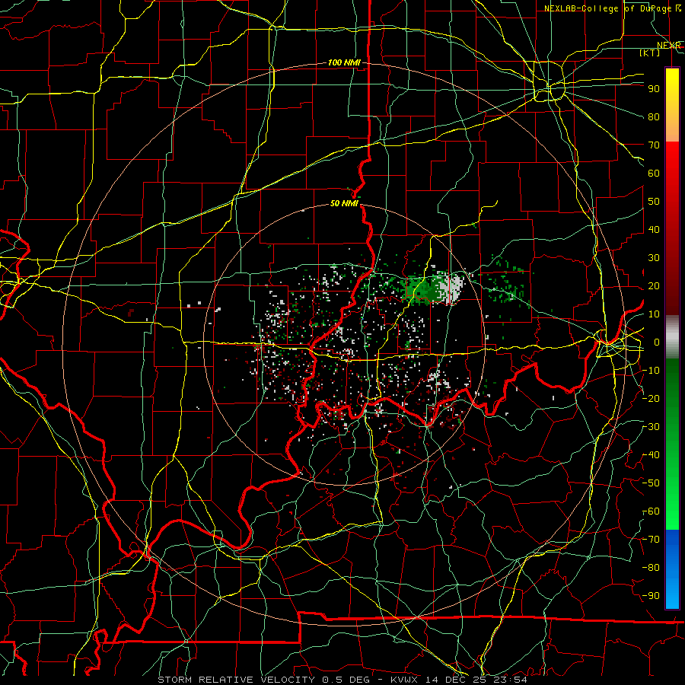The image size is (685, 685).
Task: Click the [KT] units label above the color bar
Action: (650, 53)
